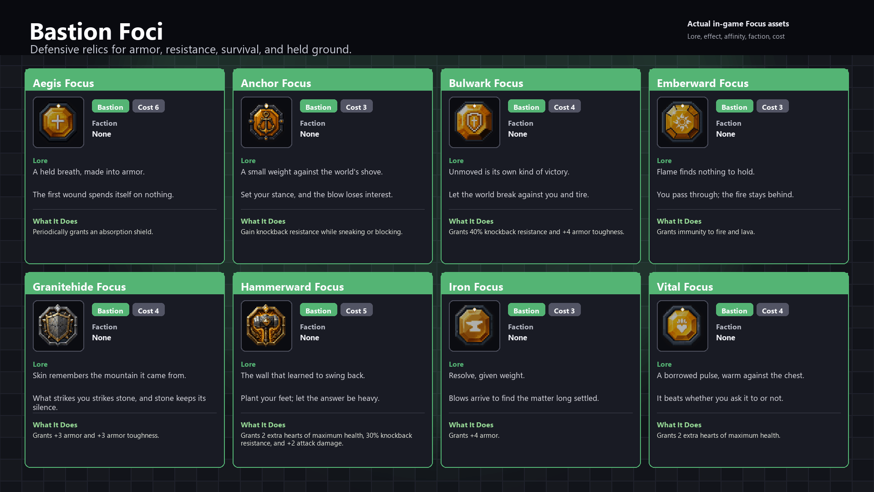Click the Bastion tag on Aegis Focus
The image size is (874, 492).
pos(110,107)
